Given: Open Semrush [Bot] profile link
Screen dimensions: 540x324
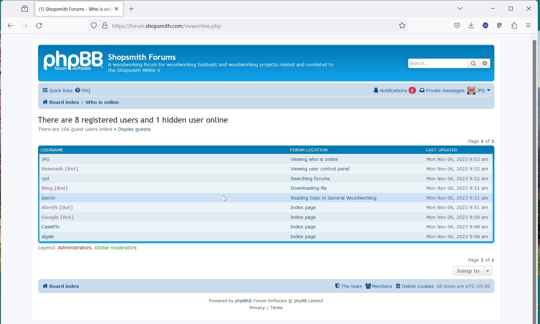Looking at the screenshot, I should tap(60, 169).
